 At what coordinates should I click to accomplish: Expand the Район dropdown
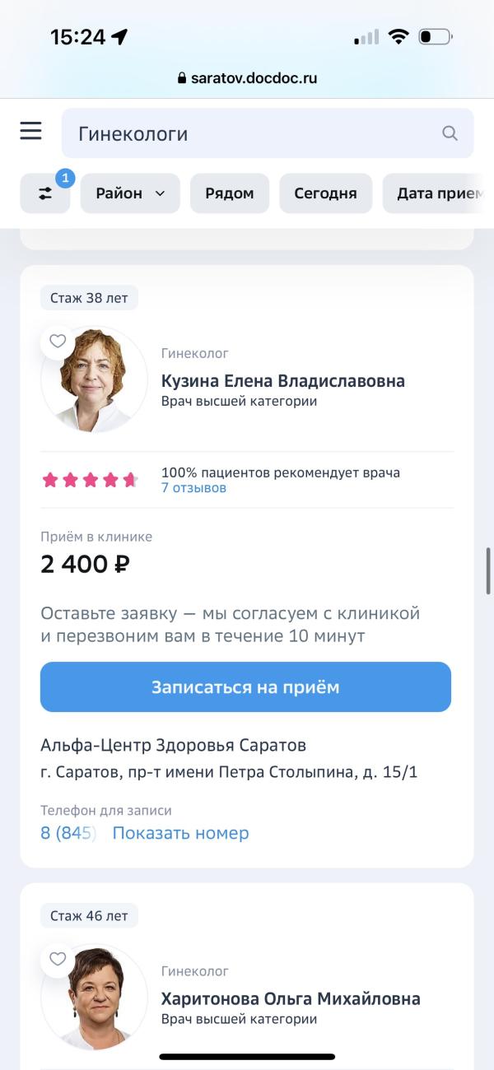click(x=130, y=193)
